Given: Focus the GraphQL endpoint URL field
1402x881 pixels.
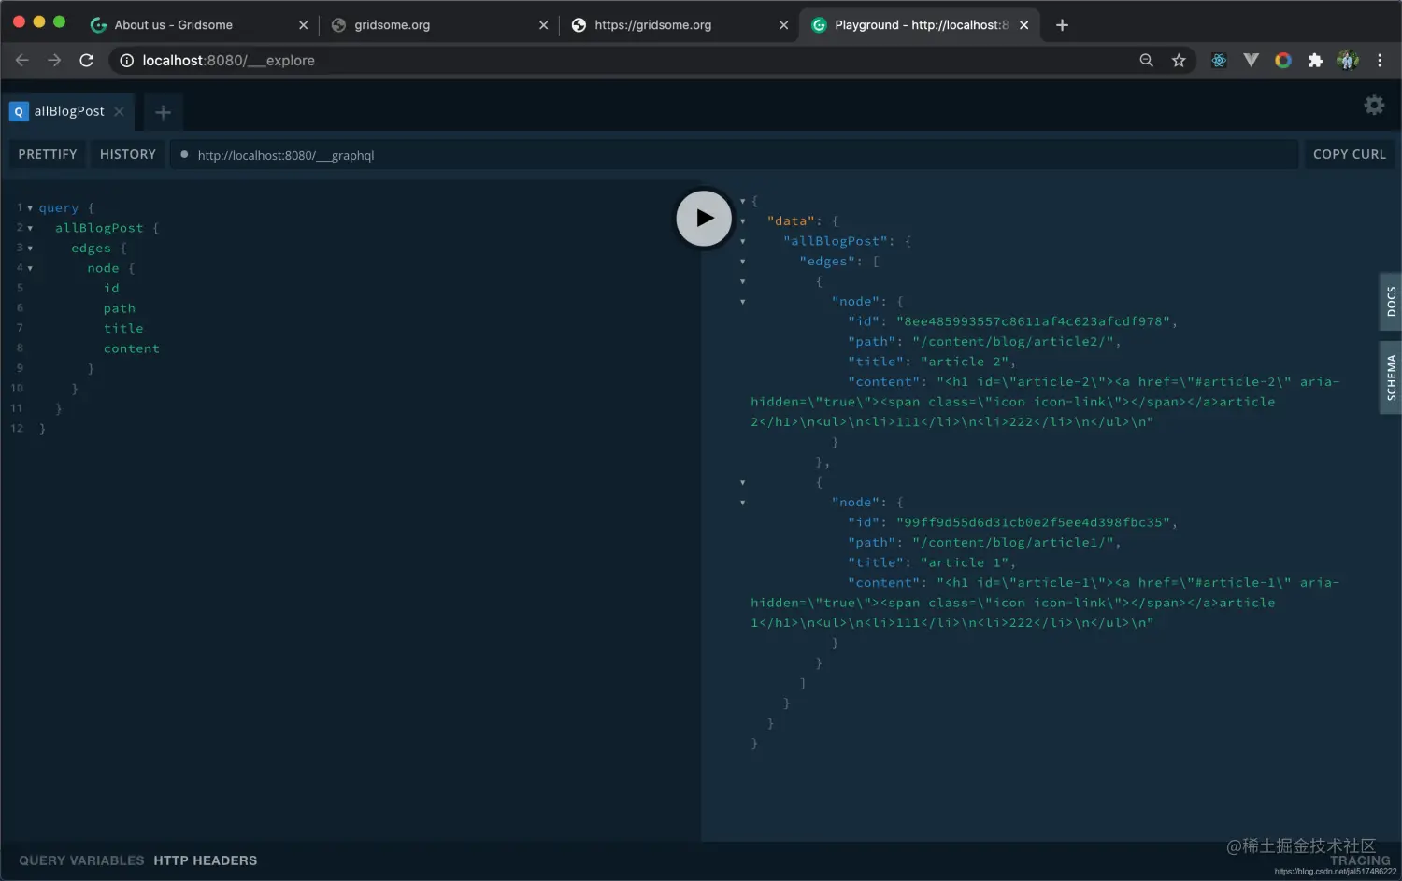Looking at the screenshot, I should (x=734, y=155).
